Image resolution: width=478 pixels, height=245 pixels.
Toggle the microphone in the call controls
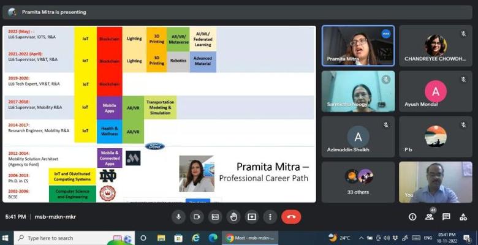[x=178, y=217]
